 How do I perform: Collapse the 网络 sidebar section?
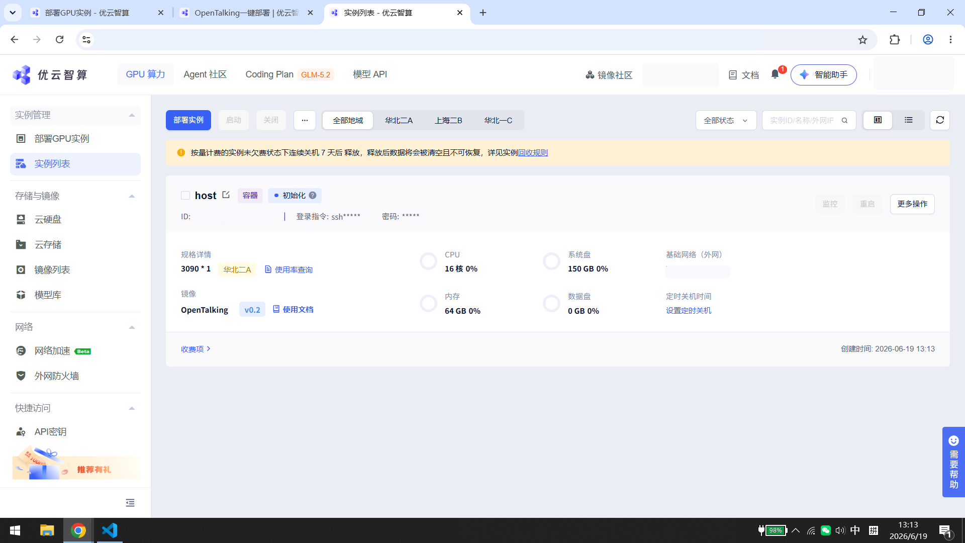[x=132, y=327]
